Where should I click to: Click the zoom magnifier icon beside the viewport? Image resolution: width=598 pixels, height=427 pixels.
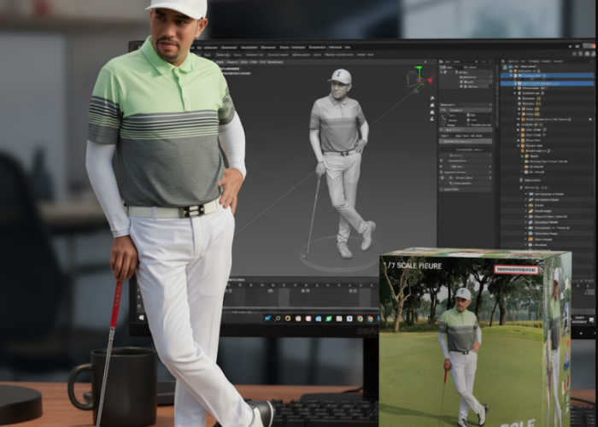pos(431,98)
